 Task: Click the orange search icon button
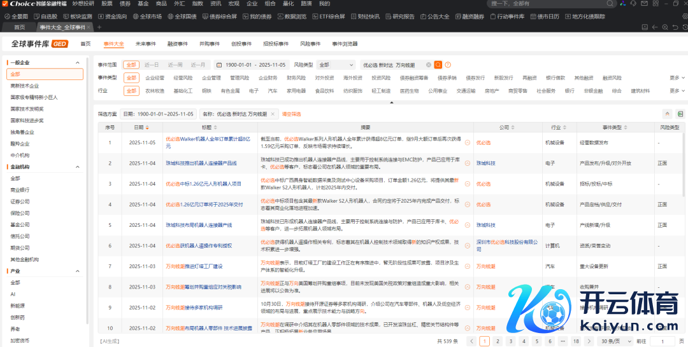click(x=438, y=65)
